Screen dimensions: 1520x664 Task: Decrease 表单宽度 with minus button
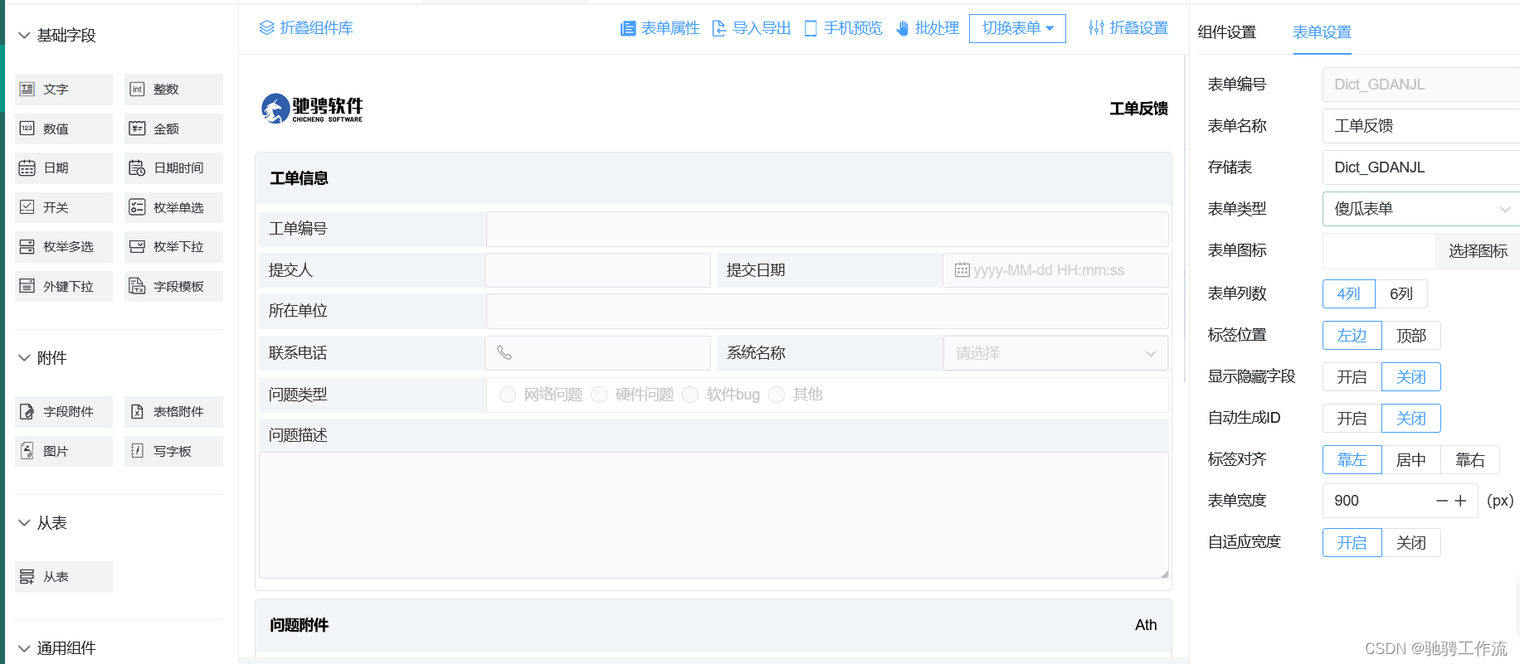pyautogui.click(x=1442, y=501)
